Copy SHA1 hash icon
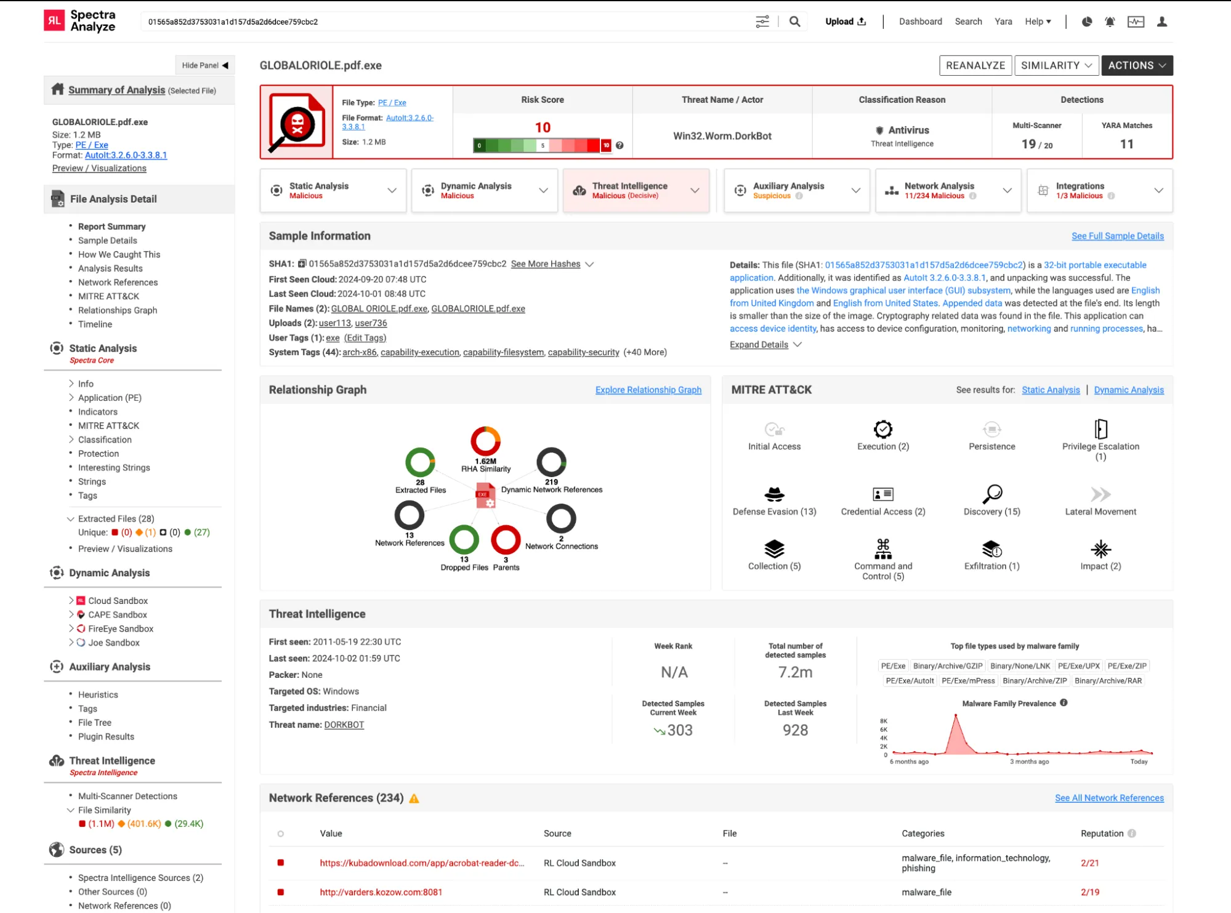This screenshot has width=1231, height=913. 302,263
